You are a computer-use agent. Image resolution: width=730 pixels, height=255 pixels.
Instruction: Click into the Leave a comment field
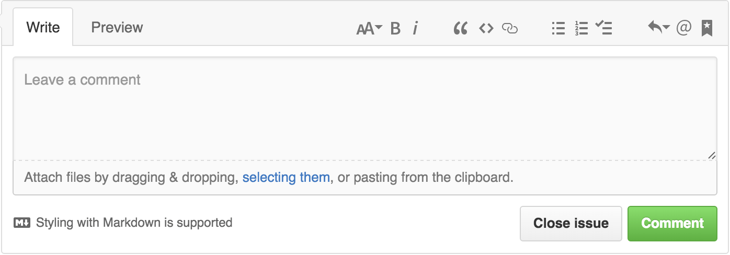(x=364, y=107)
